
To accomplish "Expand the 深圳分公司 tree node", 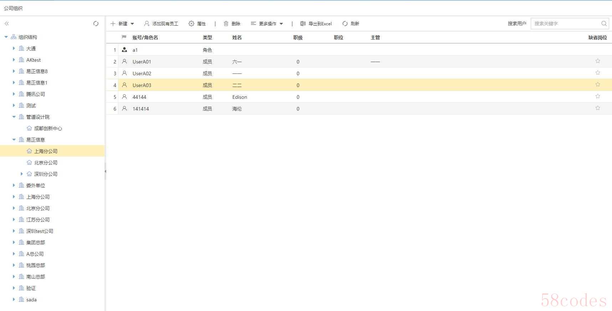I will tap(22, 174).
